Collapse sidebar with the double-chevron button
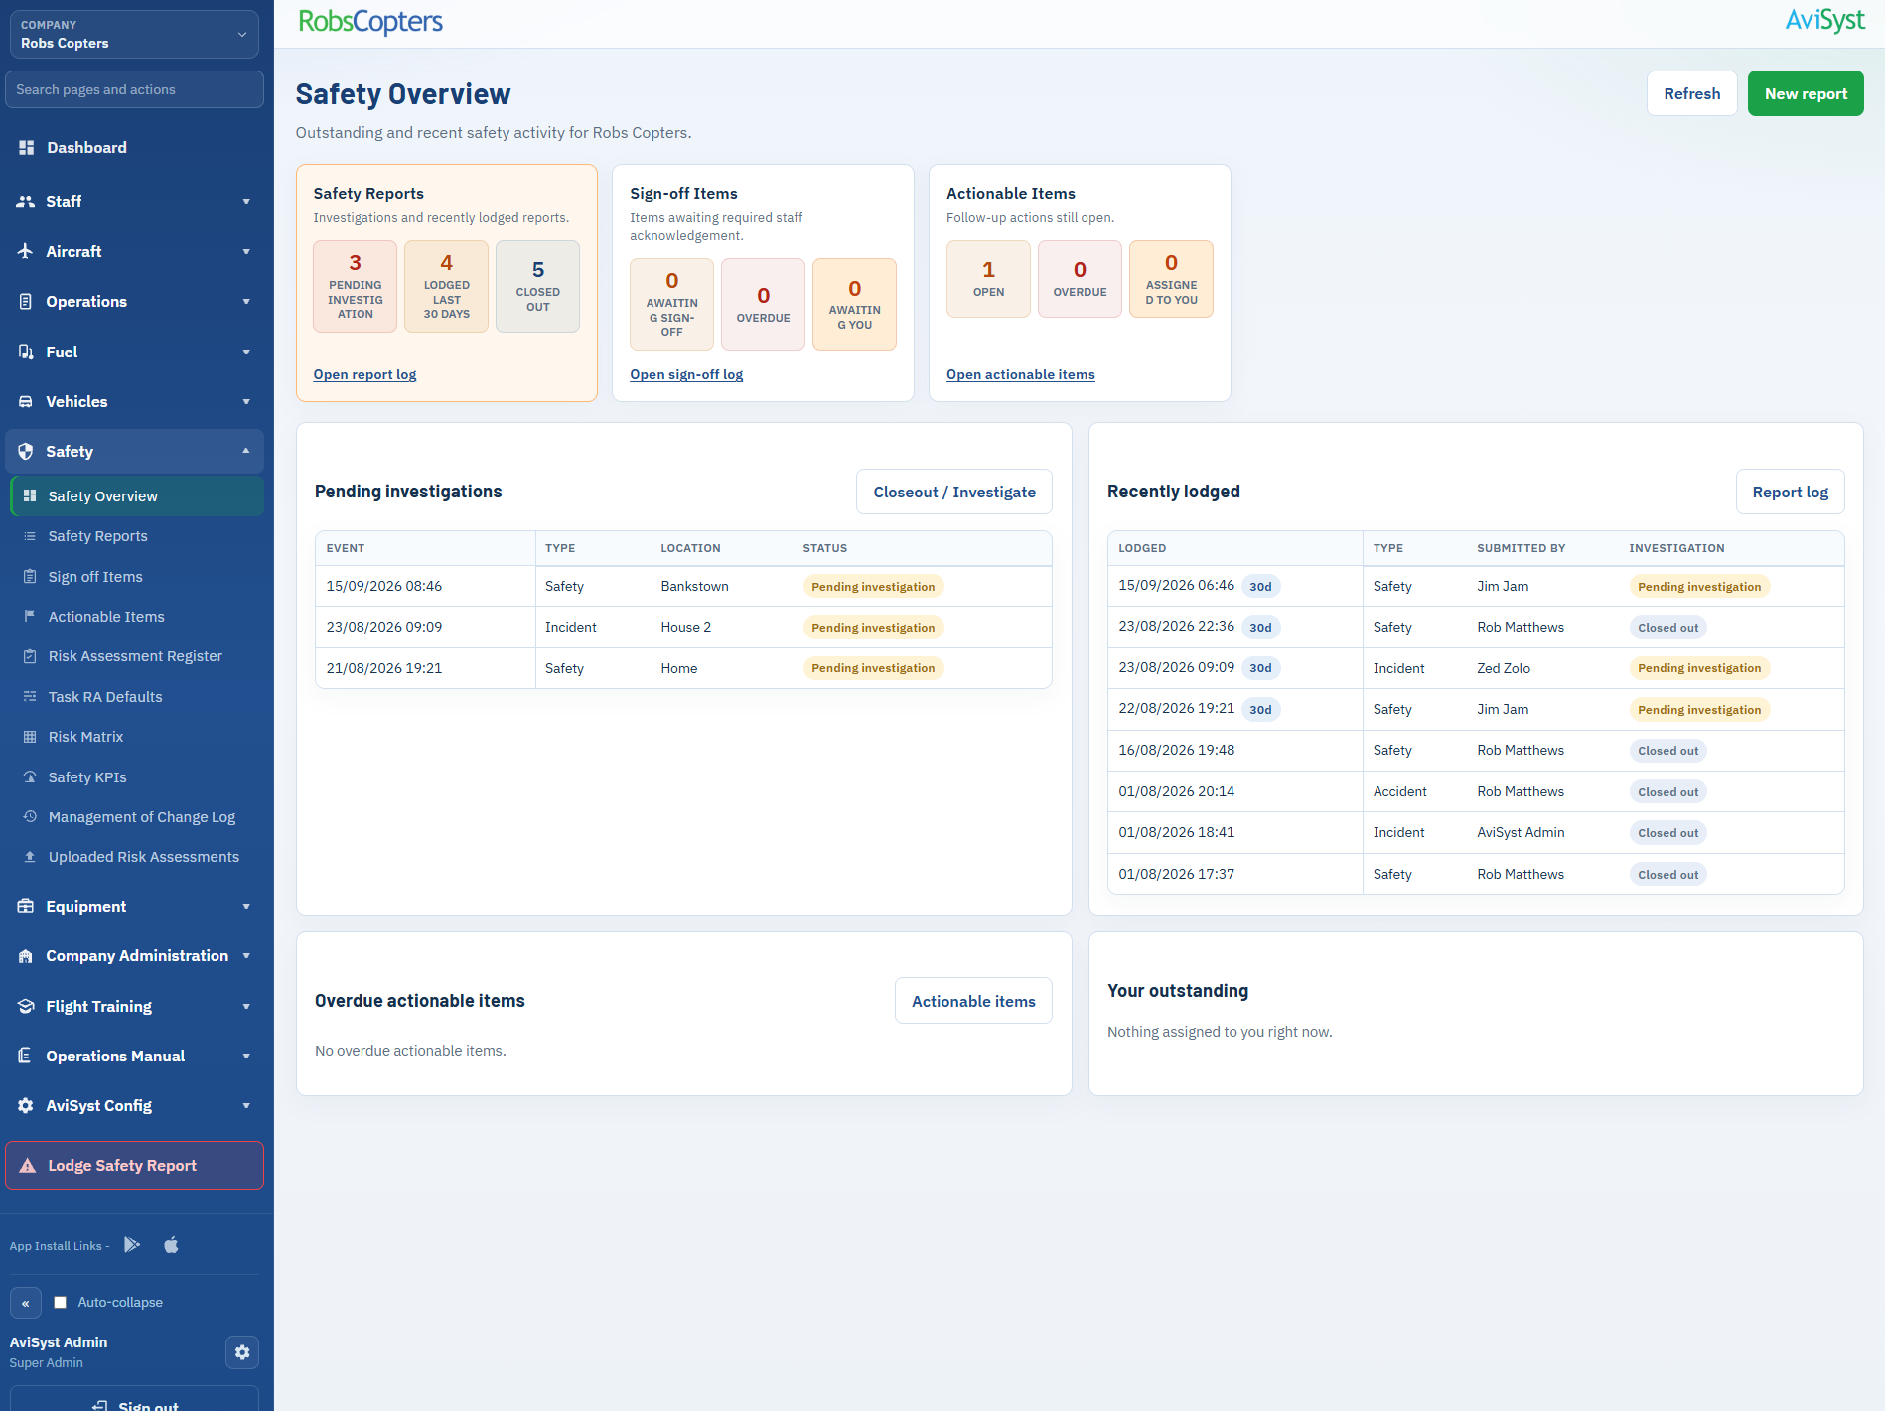The width and height of the screenshot is (1885, 1411). [26, 1303]
